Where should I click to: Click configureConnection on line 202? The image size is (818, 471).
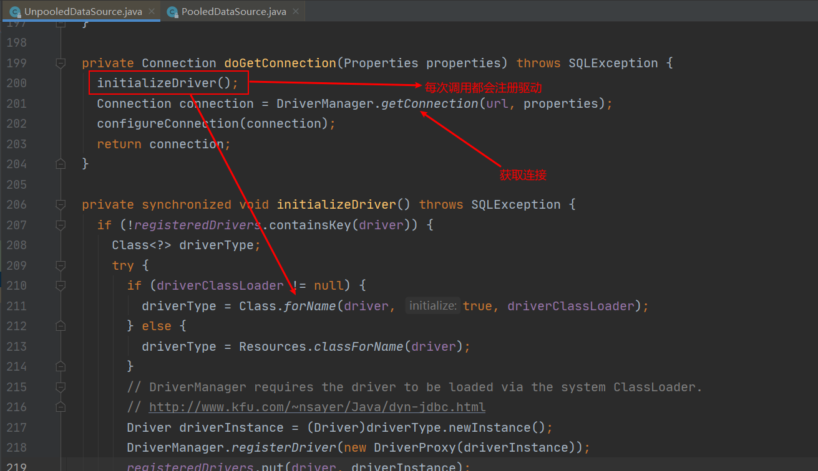(x=168, y=123)
